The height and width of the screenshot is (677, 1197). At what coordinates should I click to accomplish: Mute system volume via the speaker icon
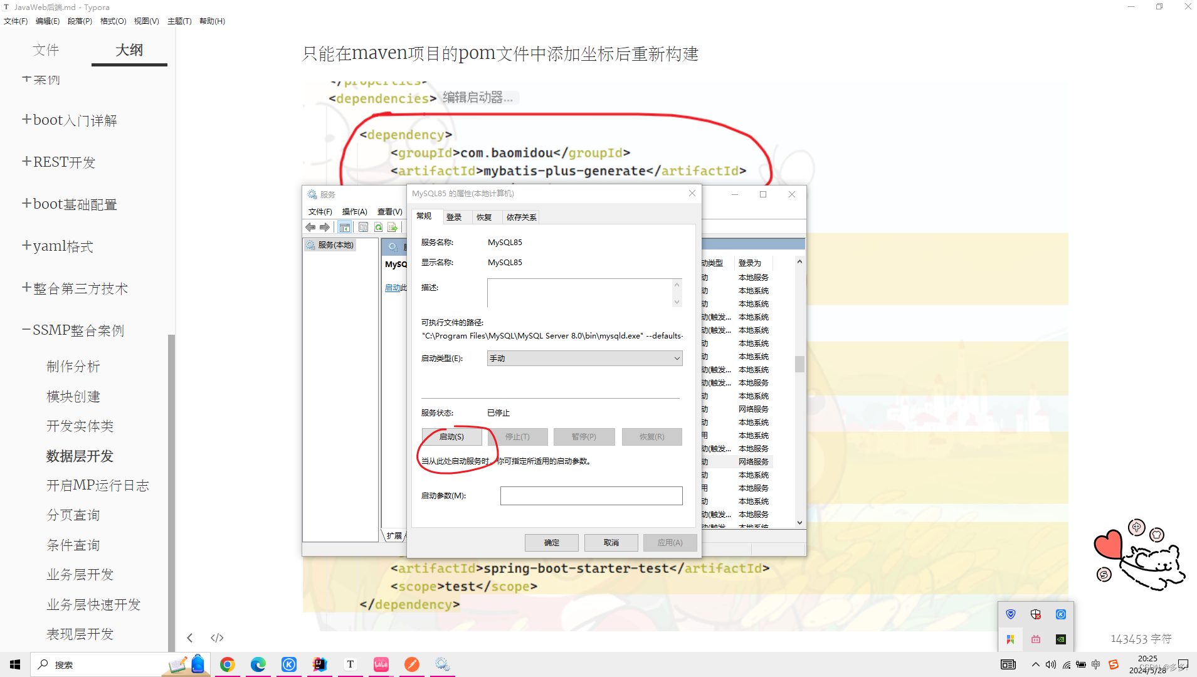point(1051,665)
